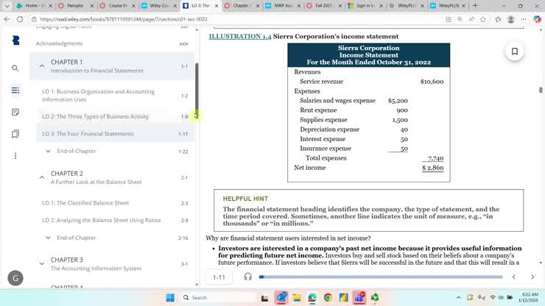Open LO 2: The Three Types of Business Activity
The width and height of the screenshot is (545, 306).
[x=115, y=116]
